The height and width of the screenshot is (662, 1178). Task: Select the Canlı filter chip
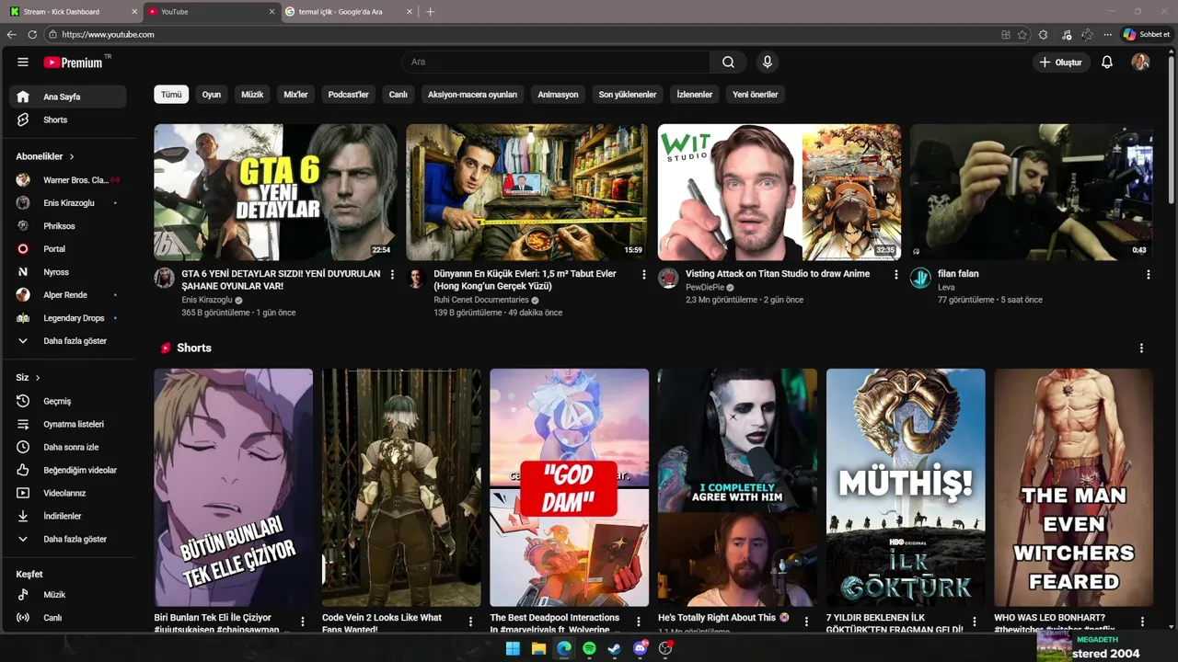pos(398,95)
